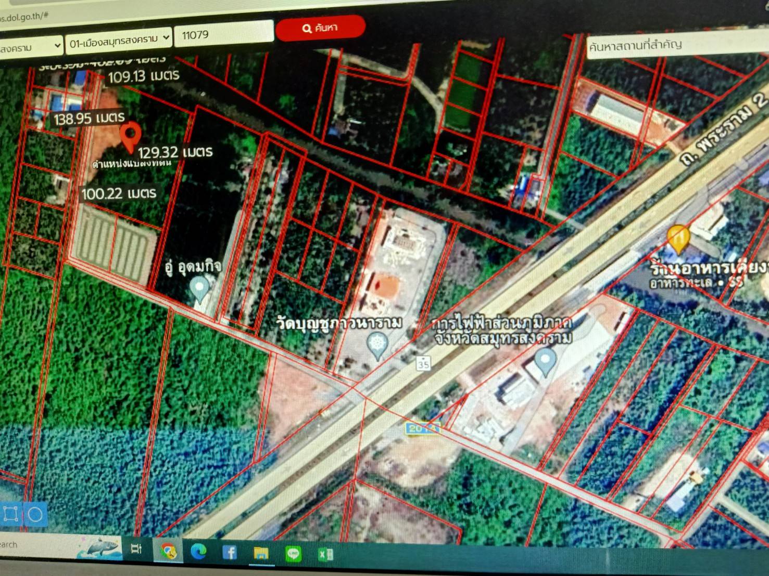Click the 100.22 เมตร measurement label
This screenshot has width=769, height=576.
point(119,194)
